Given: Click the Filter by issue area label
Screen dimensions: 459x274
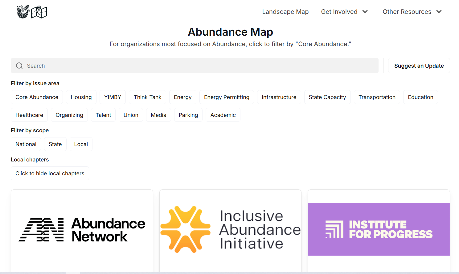Looking at the screenshot, I should [x=35, y=83].
